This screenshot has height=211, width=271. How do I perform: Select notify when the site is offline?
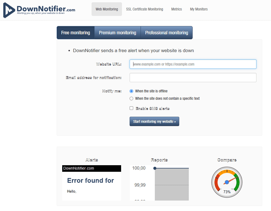(131, 91)
